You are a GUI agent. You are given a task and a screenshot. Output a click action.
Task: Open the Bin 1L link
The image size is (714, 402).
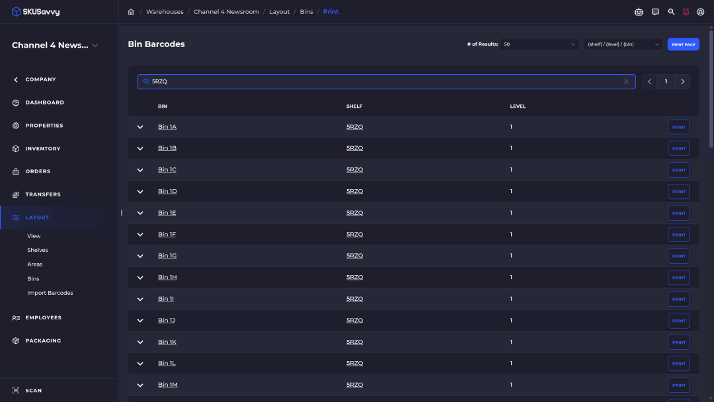167,363
